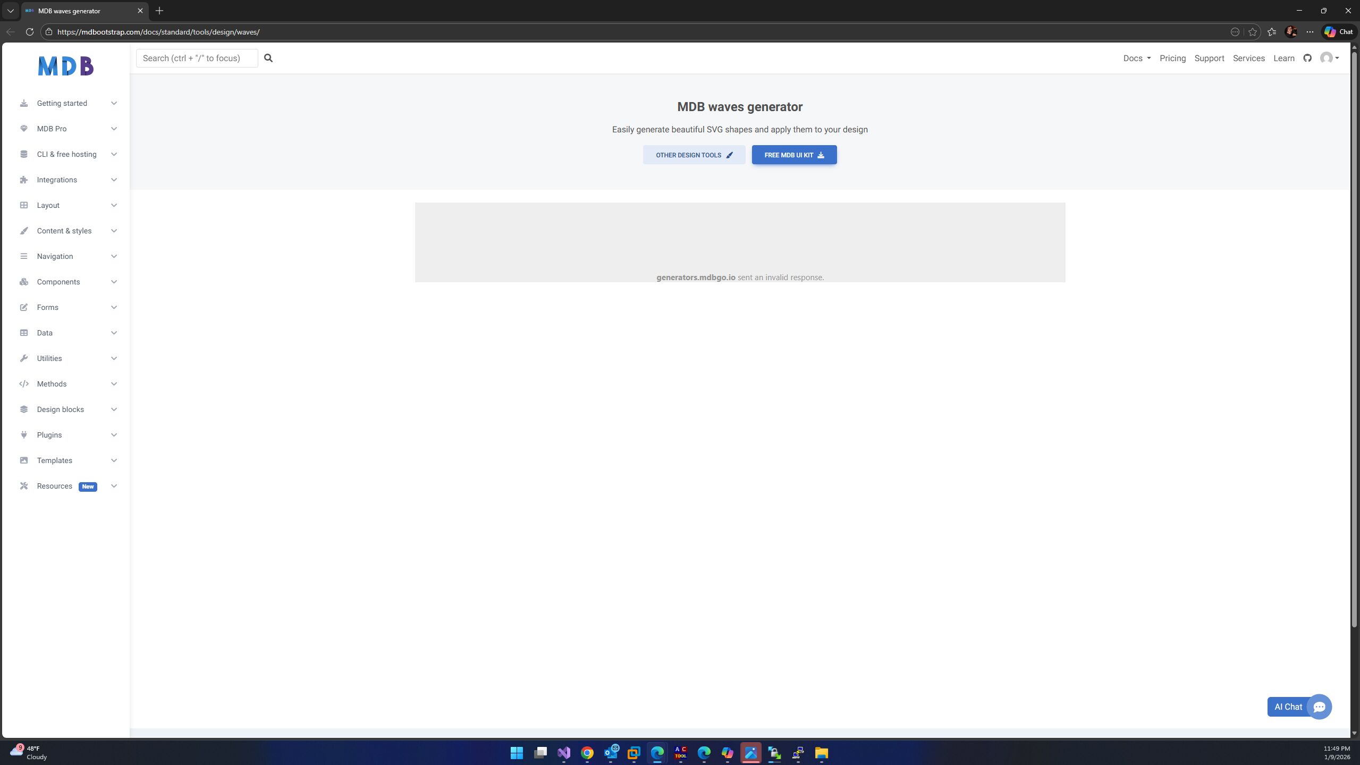
Task: Open Microsoft Edge from the taskbar
Action: pos(657,752)
